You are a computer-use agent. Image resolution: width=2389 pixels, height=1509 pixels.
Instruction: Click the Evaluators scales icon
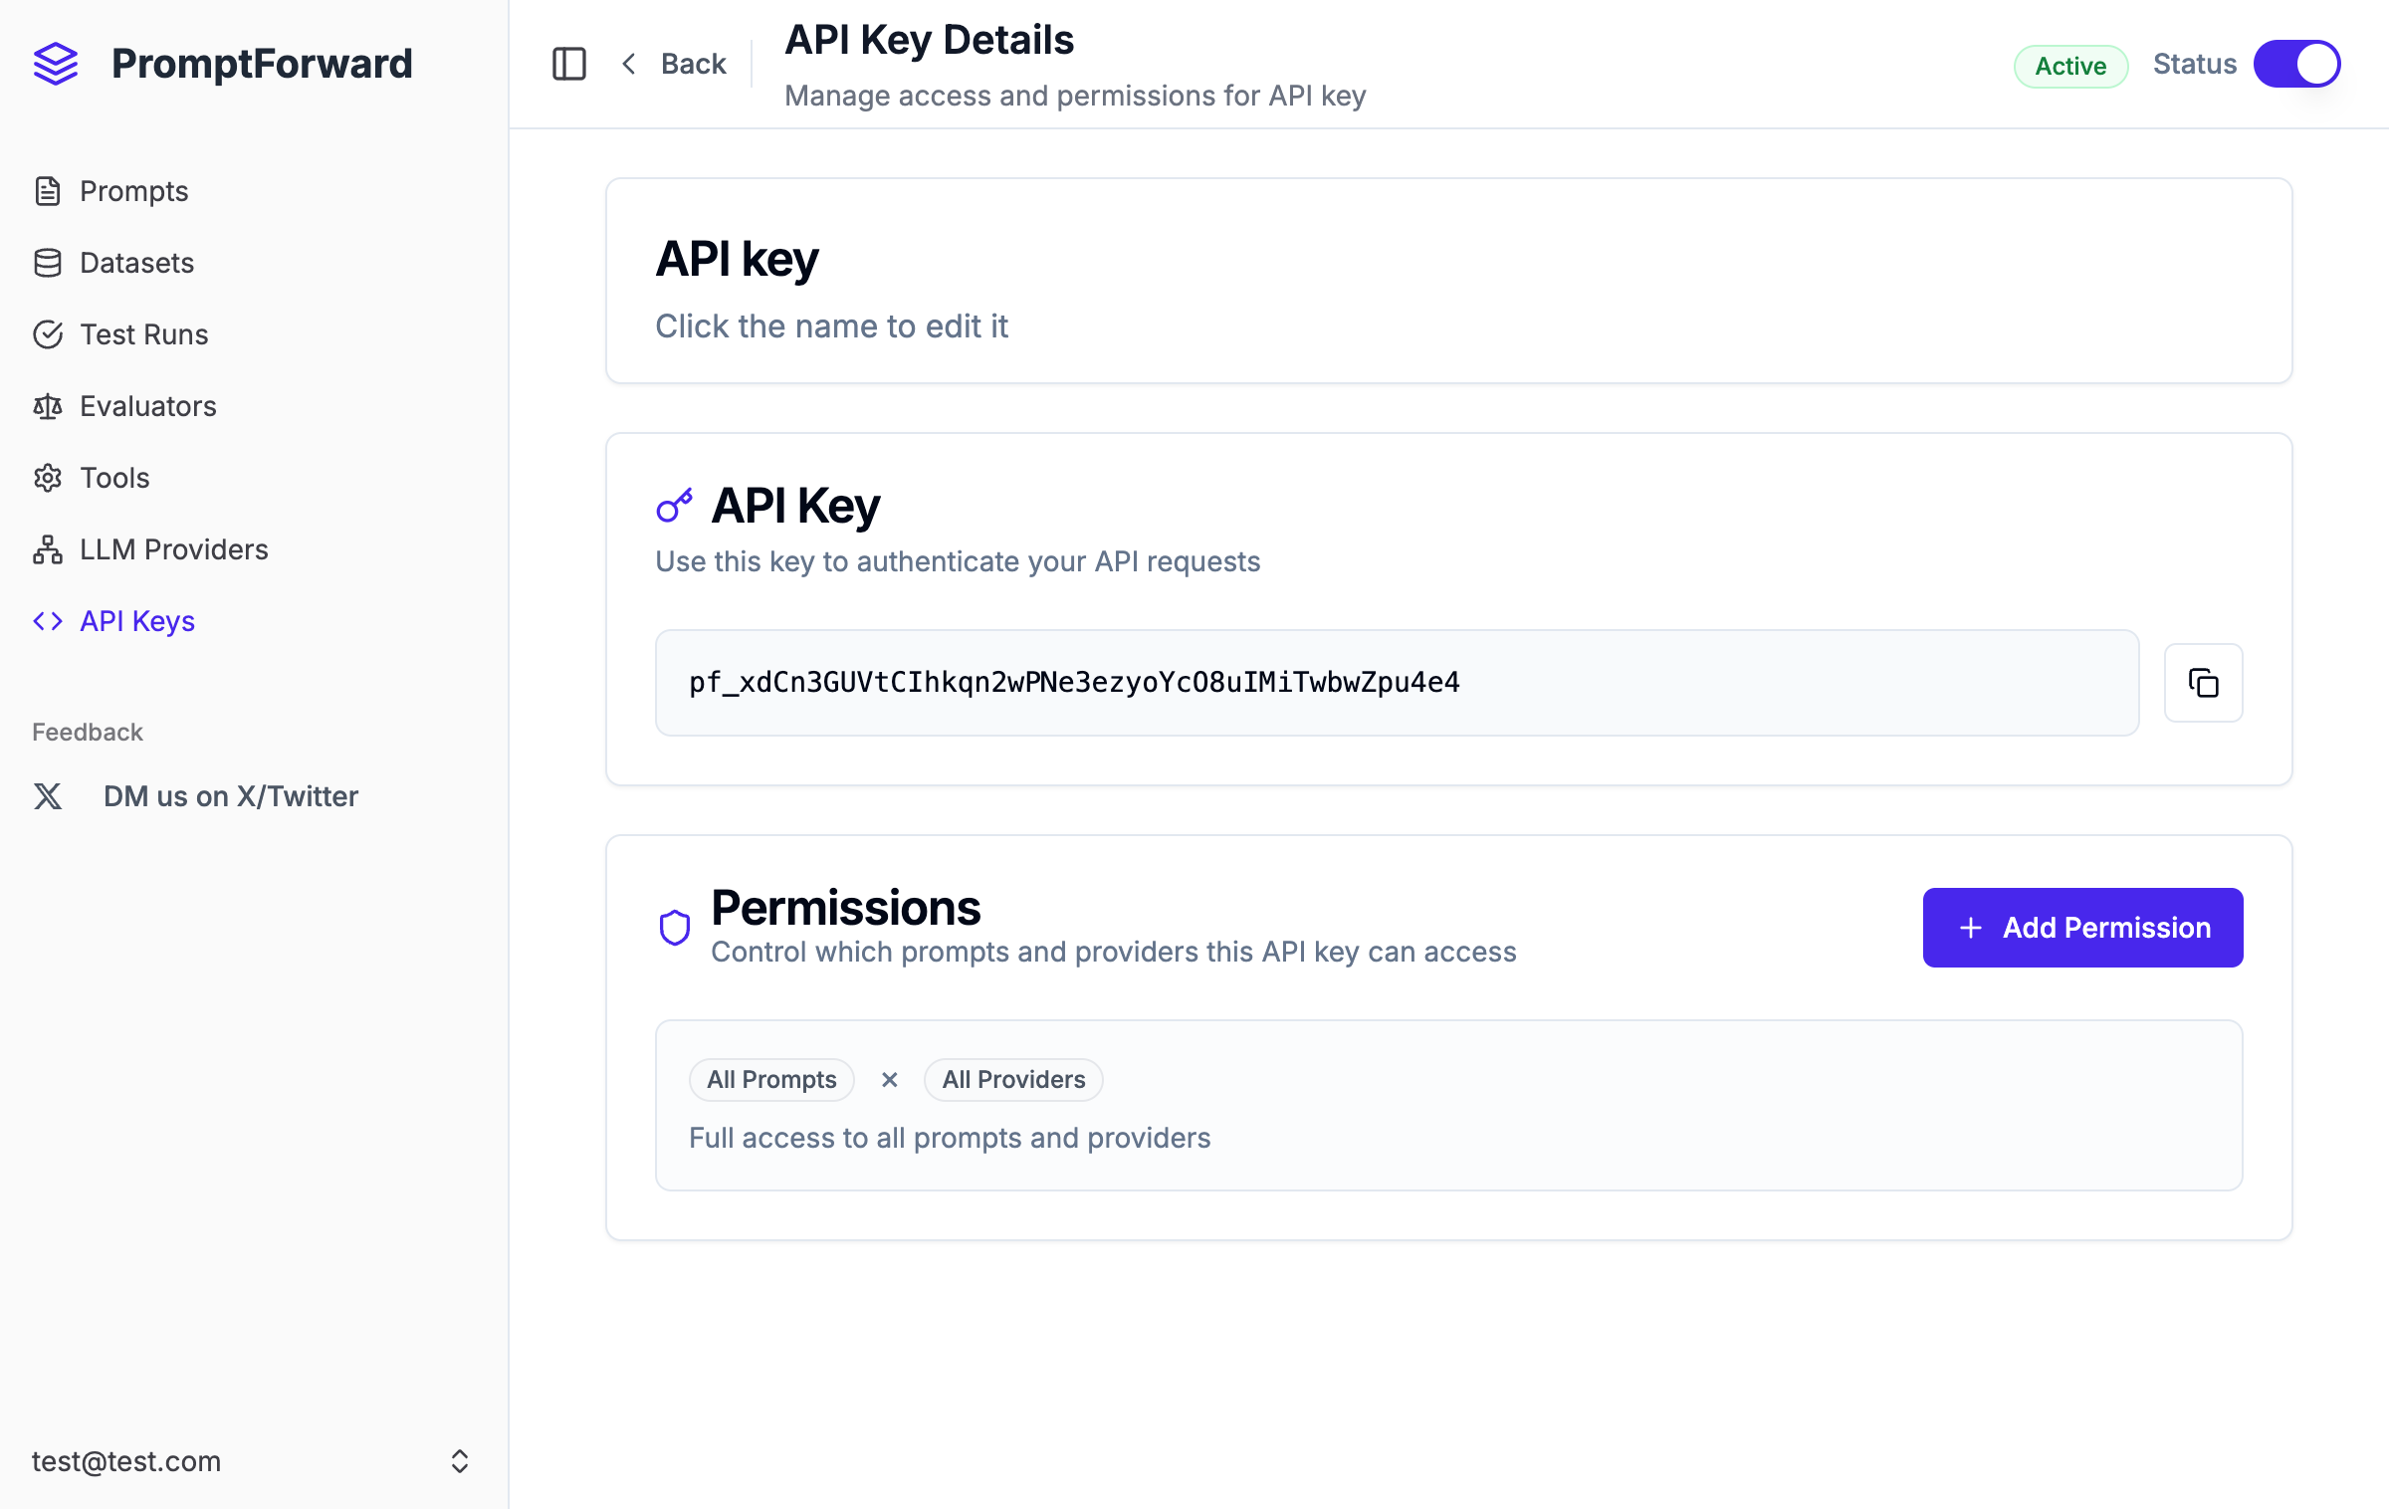tap(47, 406)
